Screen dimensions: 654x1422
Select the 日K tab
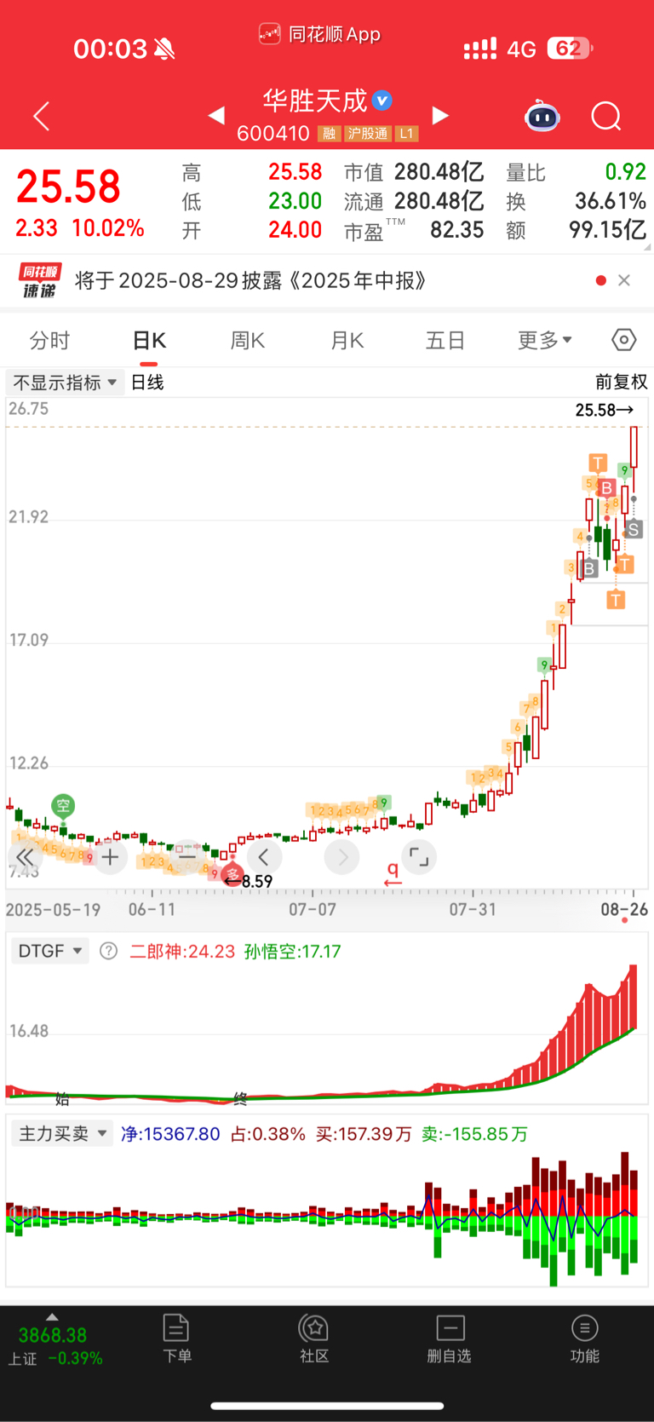coord(149,341)
